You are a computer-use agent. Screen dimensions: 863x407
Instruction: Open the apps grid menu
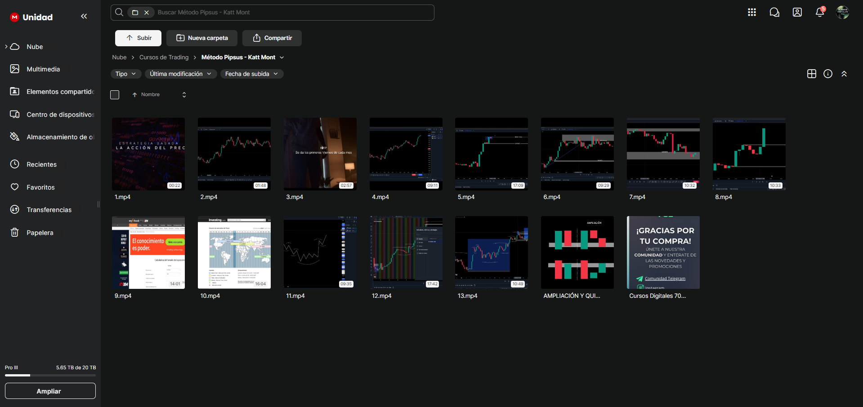click(751, 13)
